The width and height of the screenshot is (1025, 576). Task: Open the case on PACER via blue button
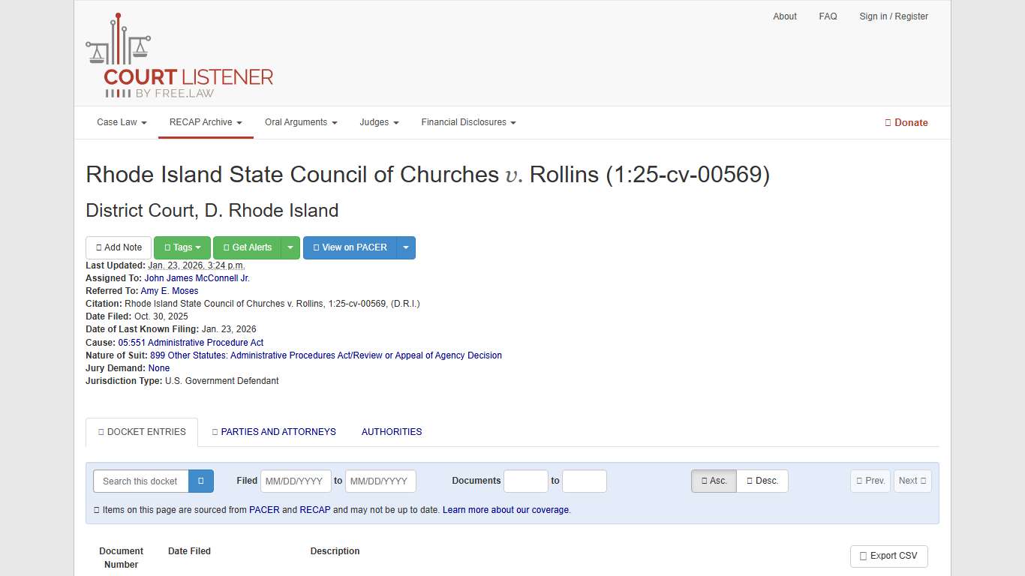(350, 247)
